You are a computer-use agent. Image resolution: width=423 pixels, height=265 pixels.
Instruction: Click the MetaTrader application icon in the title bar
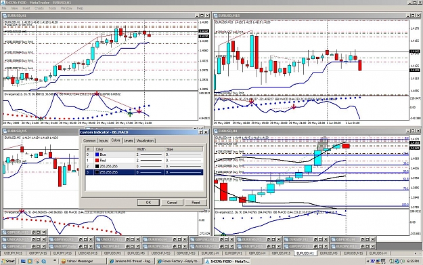(x=3, y=3)
